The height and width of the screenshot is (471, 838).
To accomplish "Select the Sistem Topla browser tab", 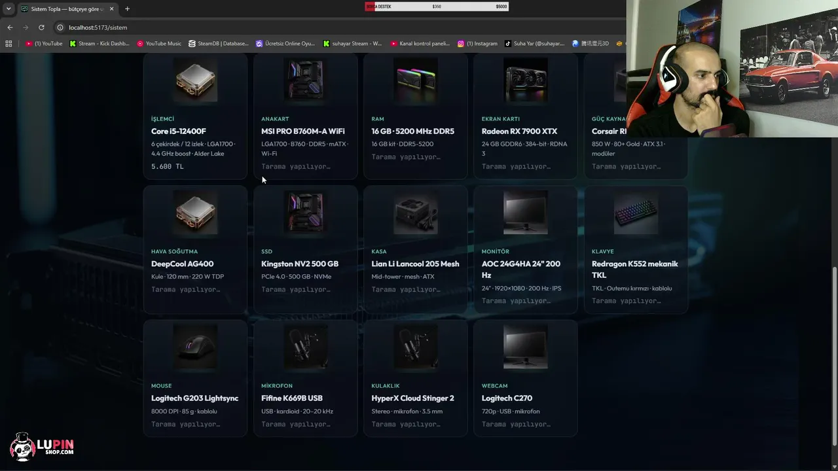I will point(68,9).
